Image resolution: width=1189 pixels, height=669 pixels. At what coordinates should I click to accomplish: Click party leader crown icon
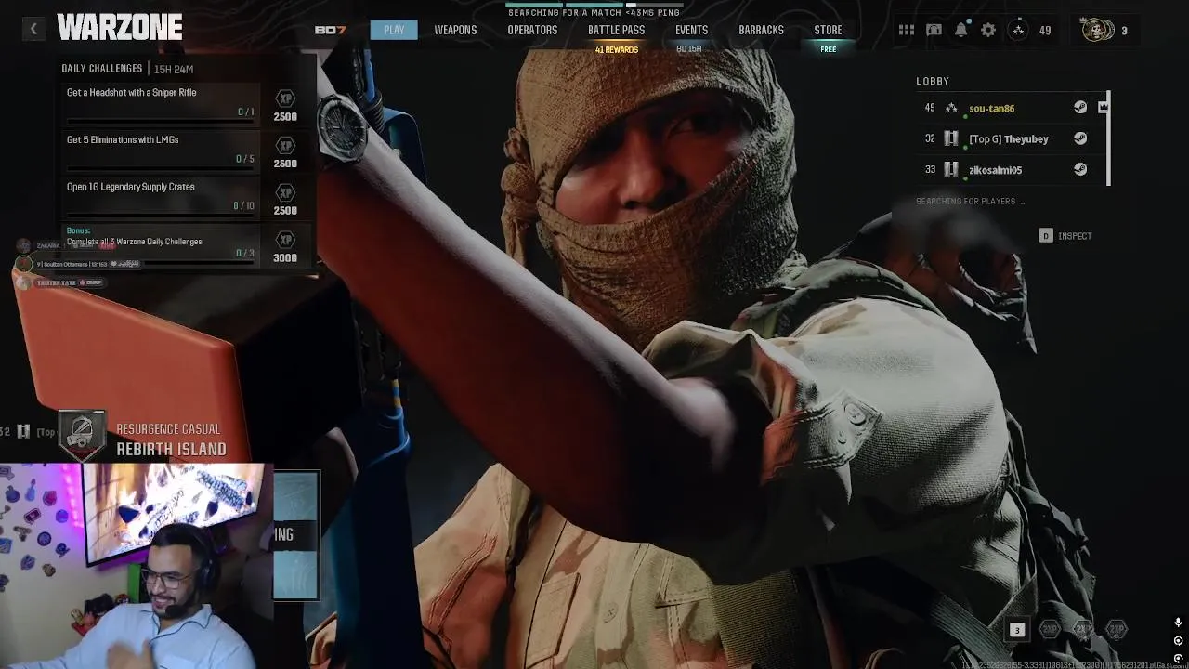(x=1103, y=108)
